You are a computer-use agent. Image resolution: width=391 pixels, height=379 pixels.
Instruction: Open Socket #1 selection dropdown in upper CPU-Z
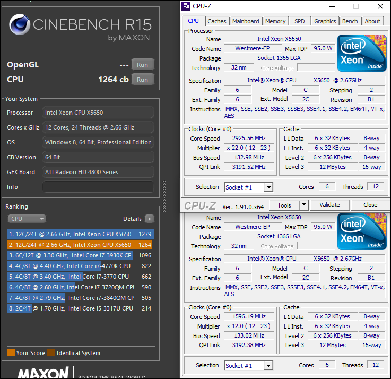(268, 187)
